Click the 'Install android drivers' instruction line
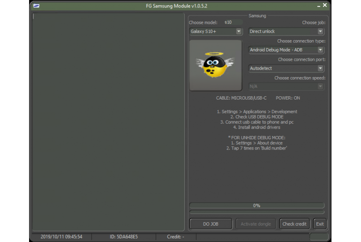This screenshot has height=242, width=361. point(257,128)
